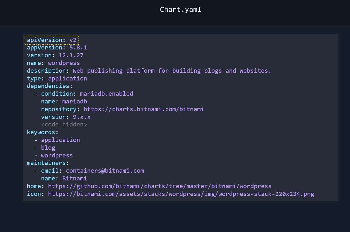Click the wordpress-stack-220x234.png icon URL
This screenshot has width=350, height=232.
181,194
